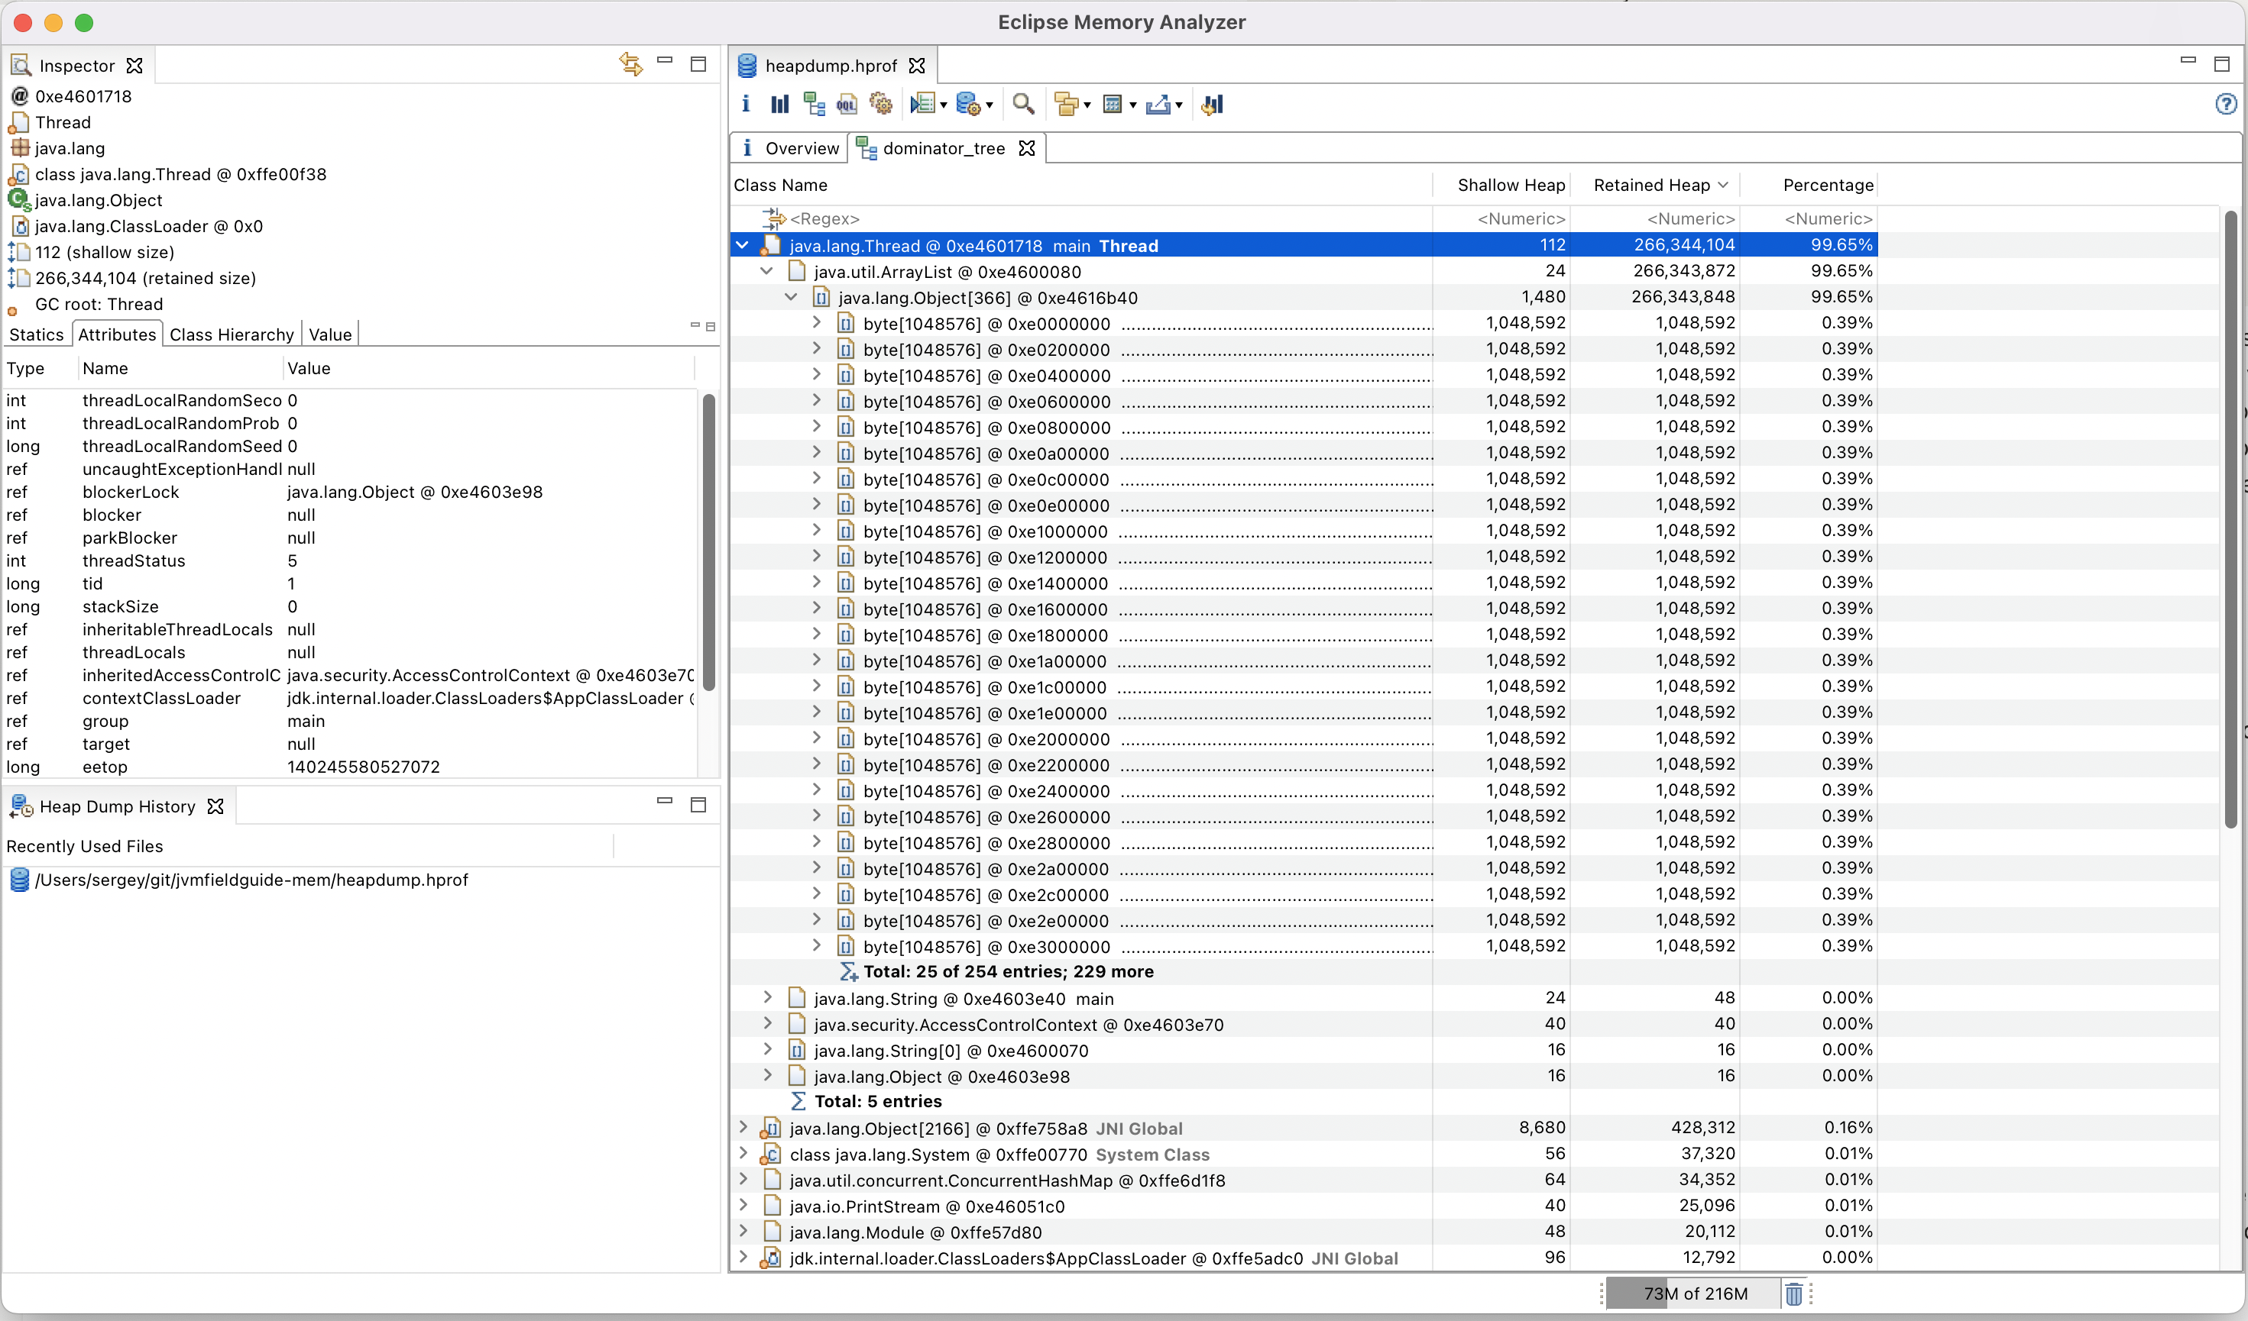Select the java.io.PrintStream @ 0xe46051c0 row
This screenshot has width=2248, height=1321.
(x=1304, y=1206)
